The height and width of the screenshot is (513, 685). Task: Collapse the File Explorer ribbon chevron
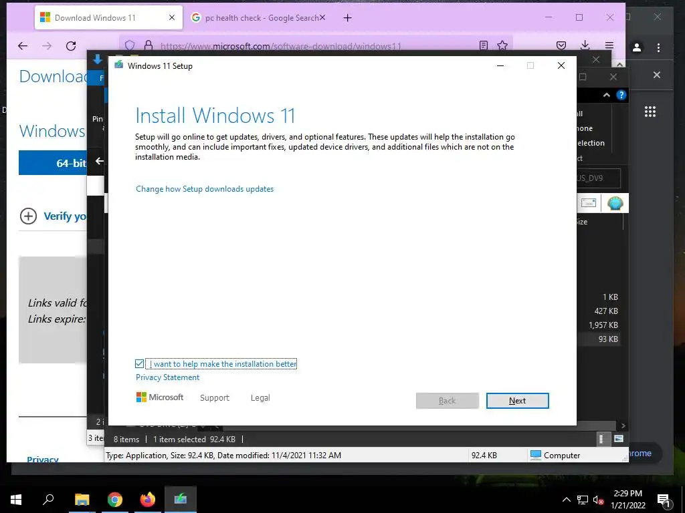pyautogui.click(x=606, y=95)
